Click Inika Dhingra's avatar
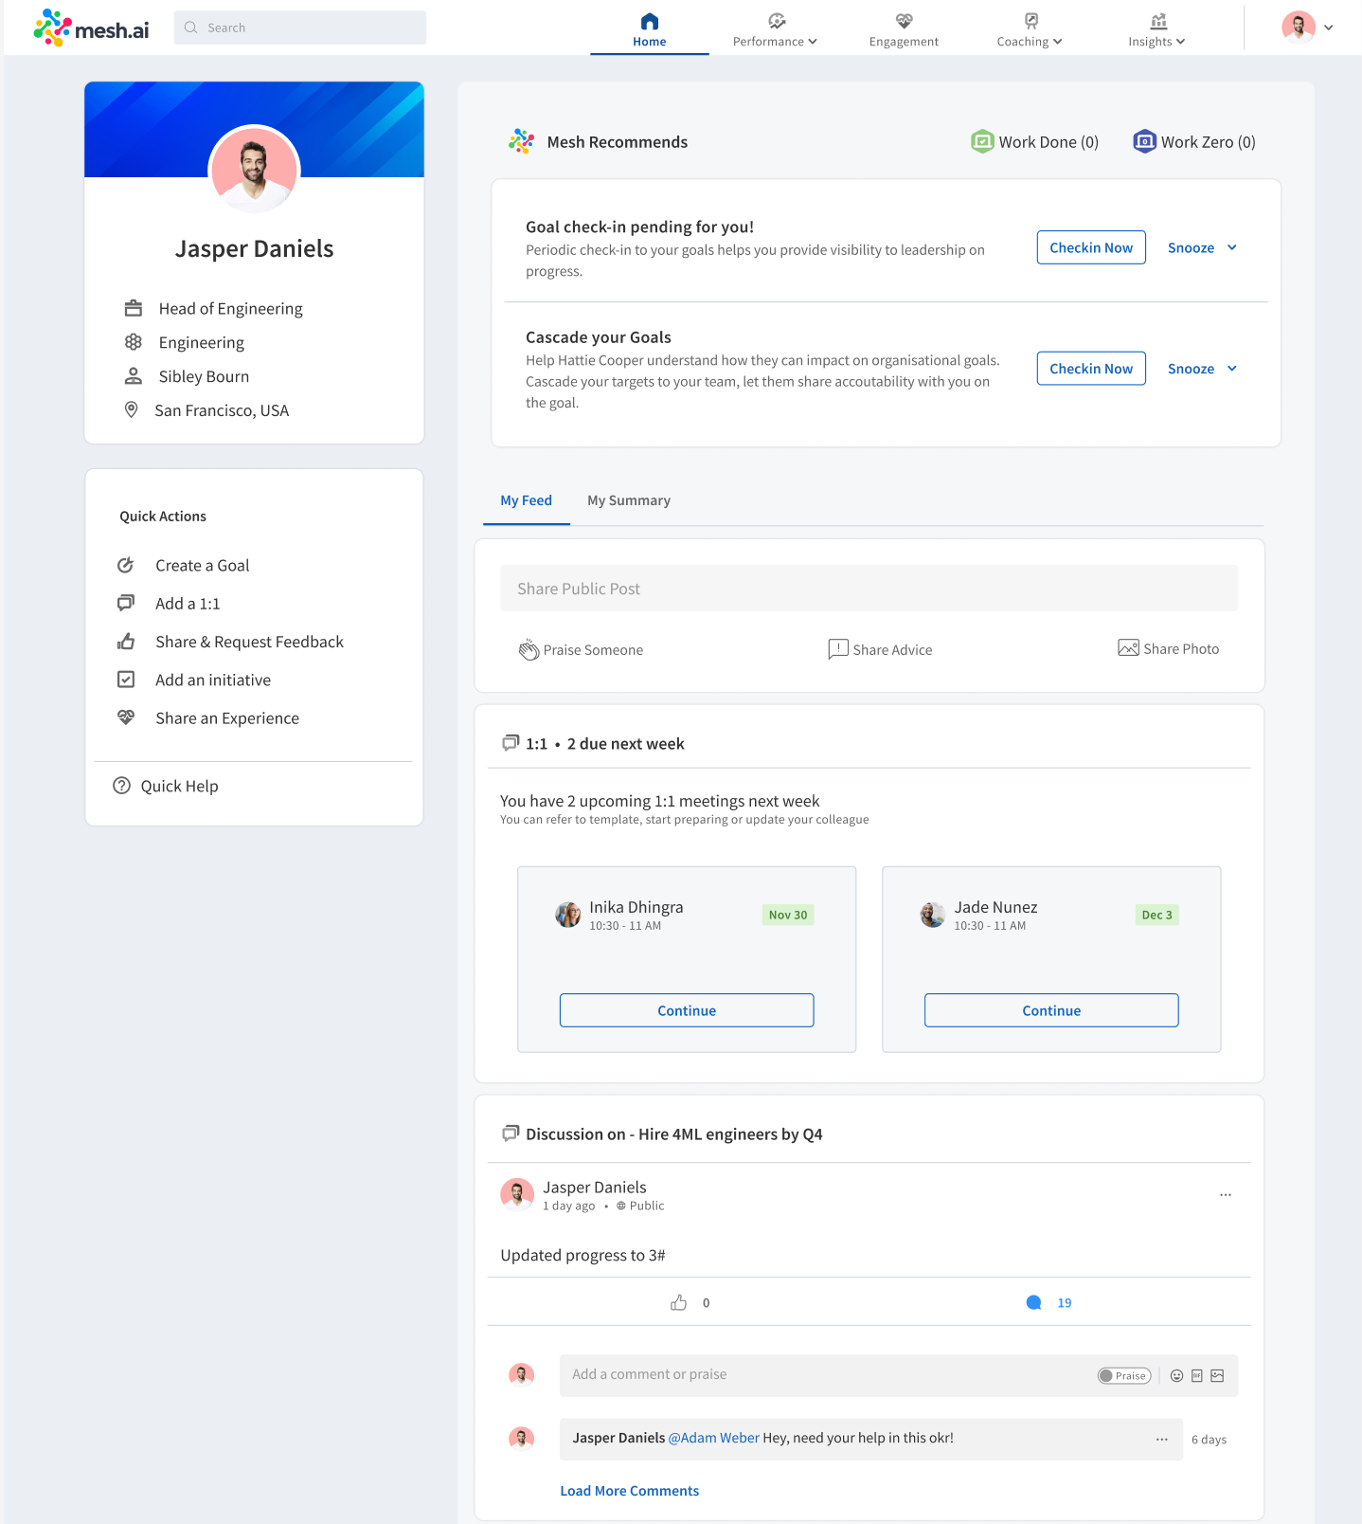 [x=568, y=915]
